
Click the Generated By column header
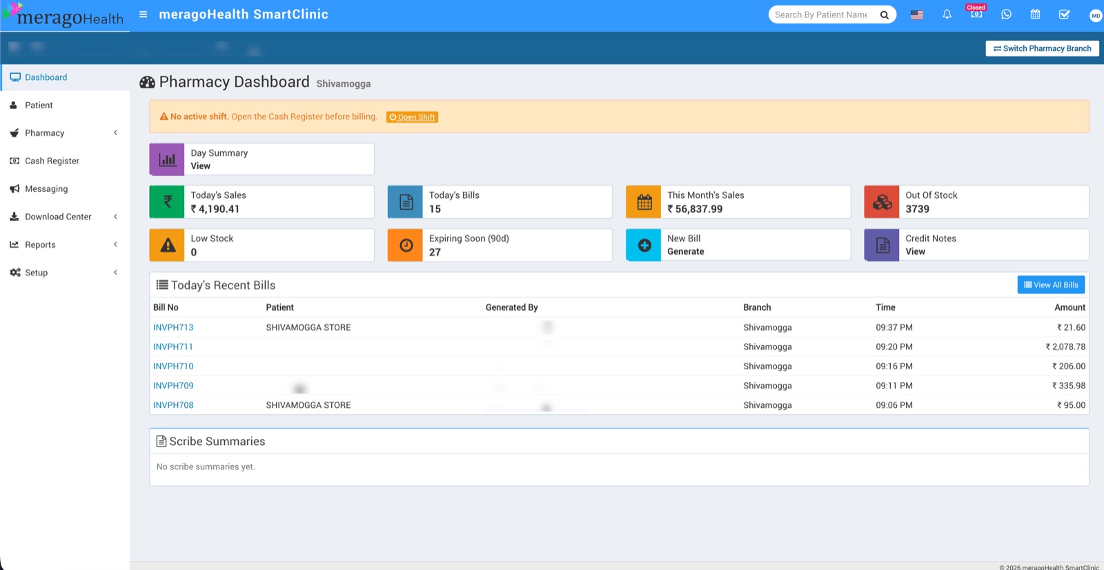(511, 308)
